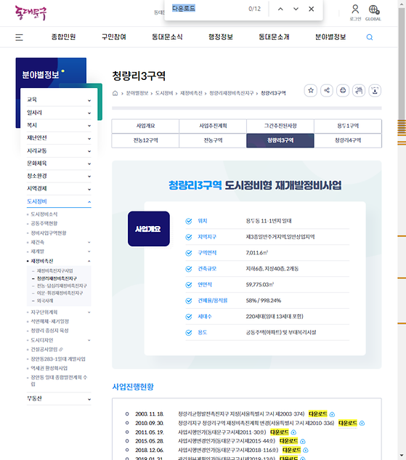Expand the 지구단위계획 submenu chevron
Screen dimensions: 406x460
tap(89, 312)
